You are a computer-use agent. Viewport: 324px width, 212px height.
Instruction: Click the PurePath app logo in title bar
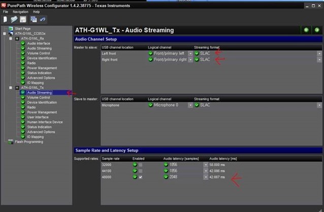pos(4,6)
